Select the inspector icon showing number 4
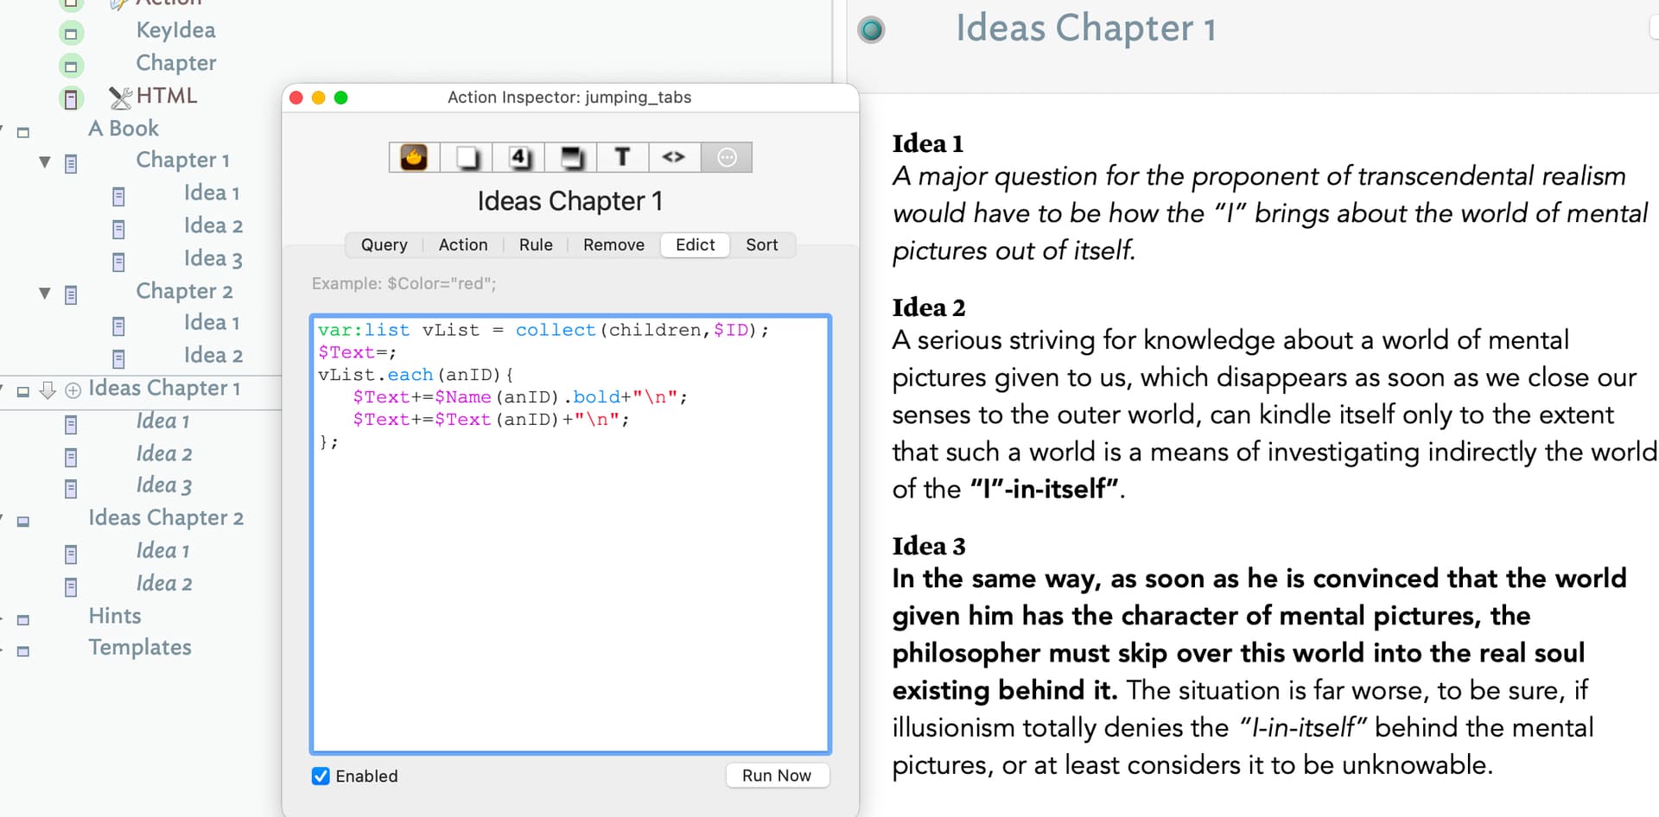 coord(518,157)
